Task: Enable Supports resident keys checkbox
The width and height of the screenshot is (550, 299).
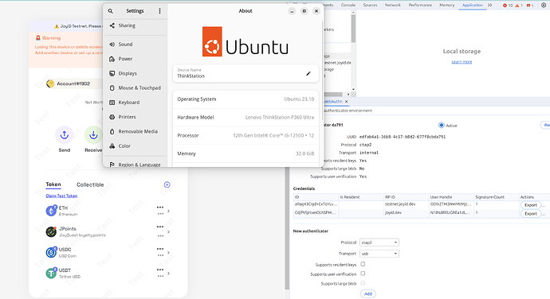Action: pos(363,264)
